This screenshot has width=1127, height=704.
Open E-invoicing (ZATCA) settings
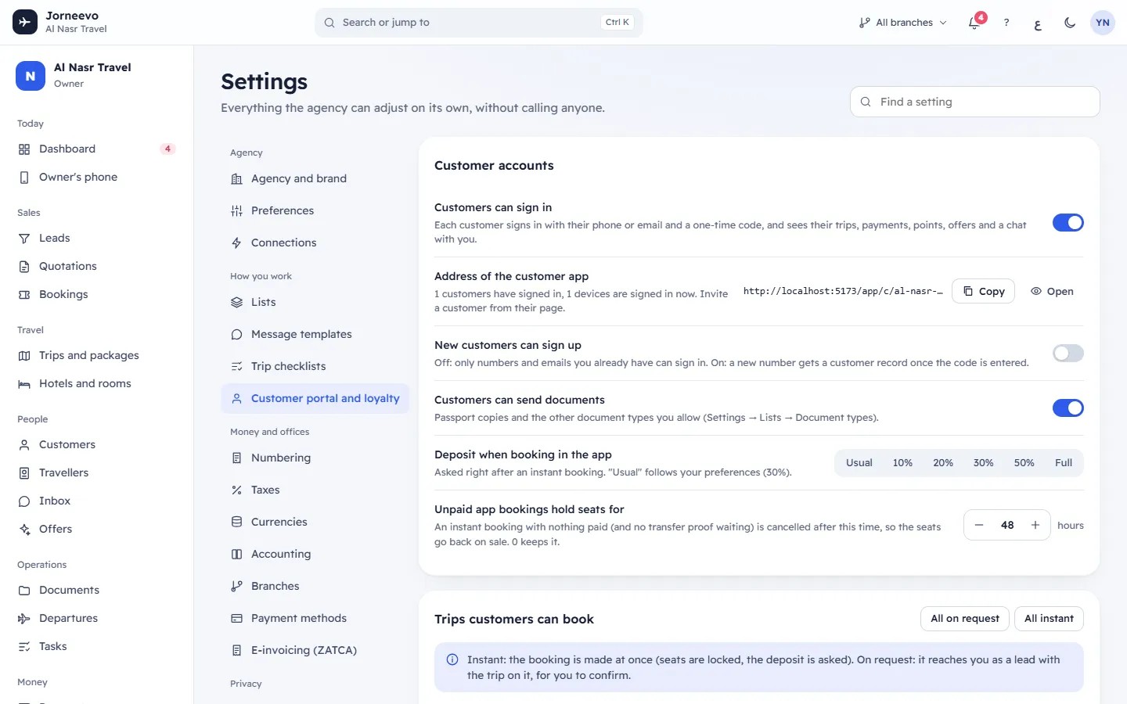coord(315,650)
